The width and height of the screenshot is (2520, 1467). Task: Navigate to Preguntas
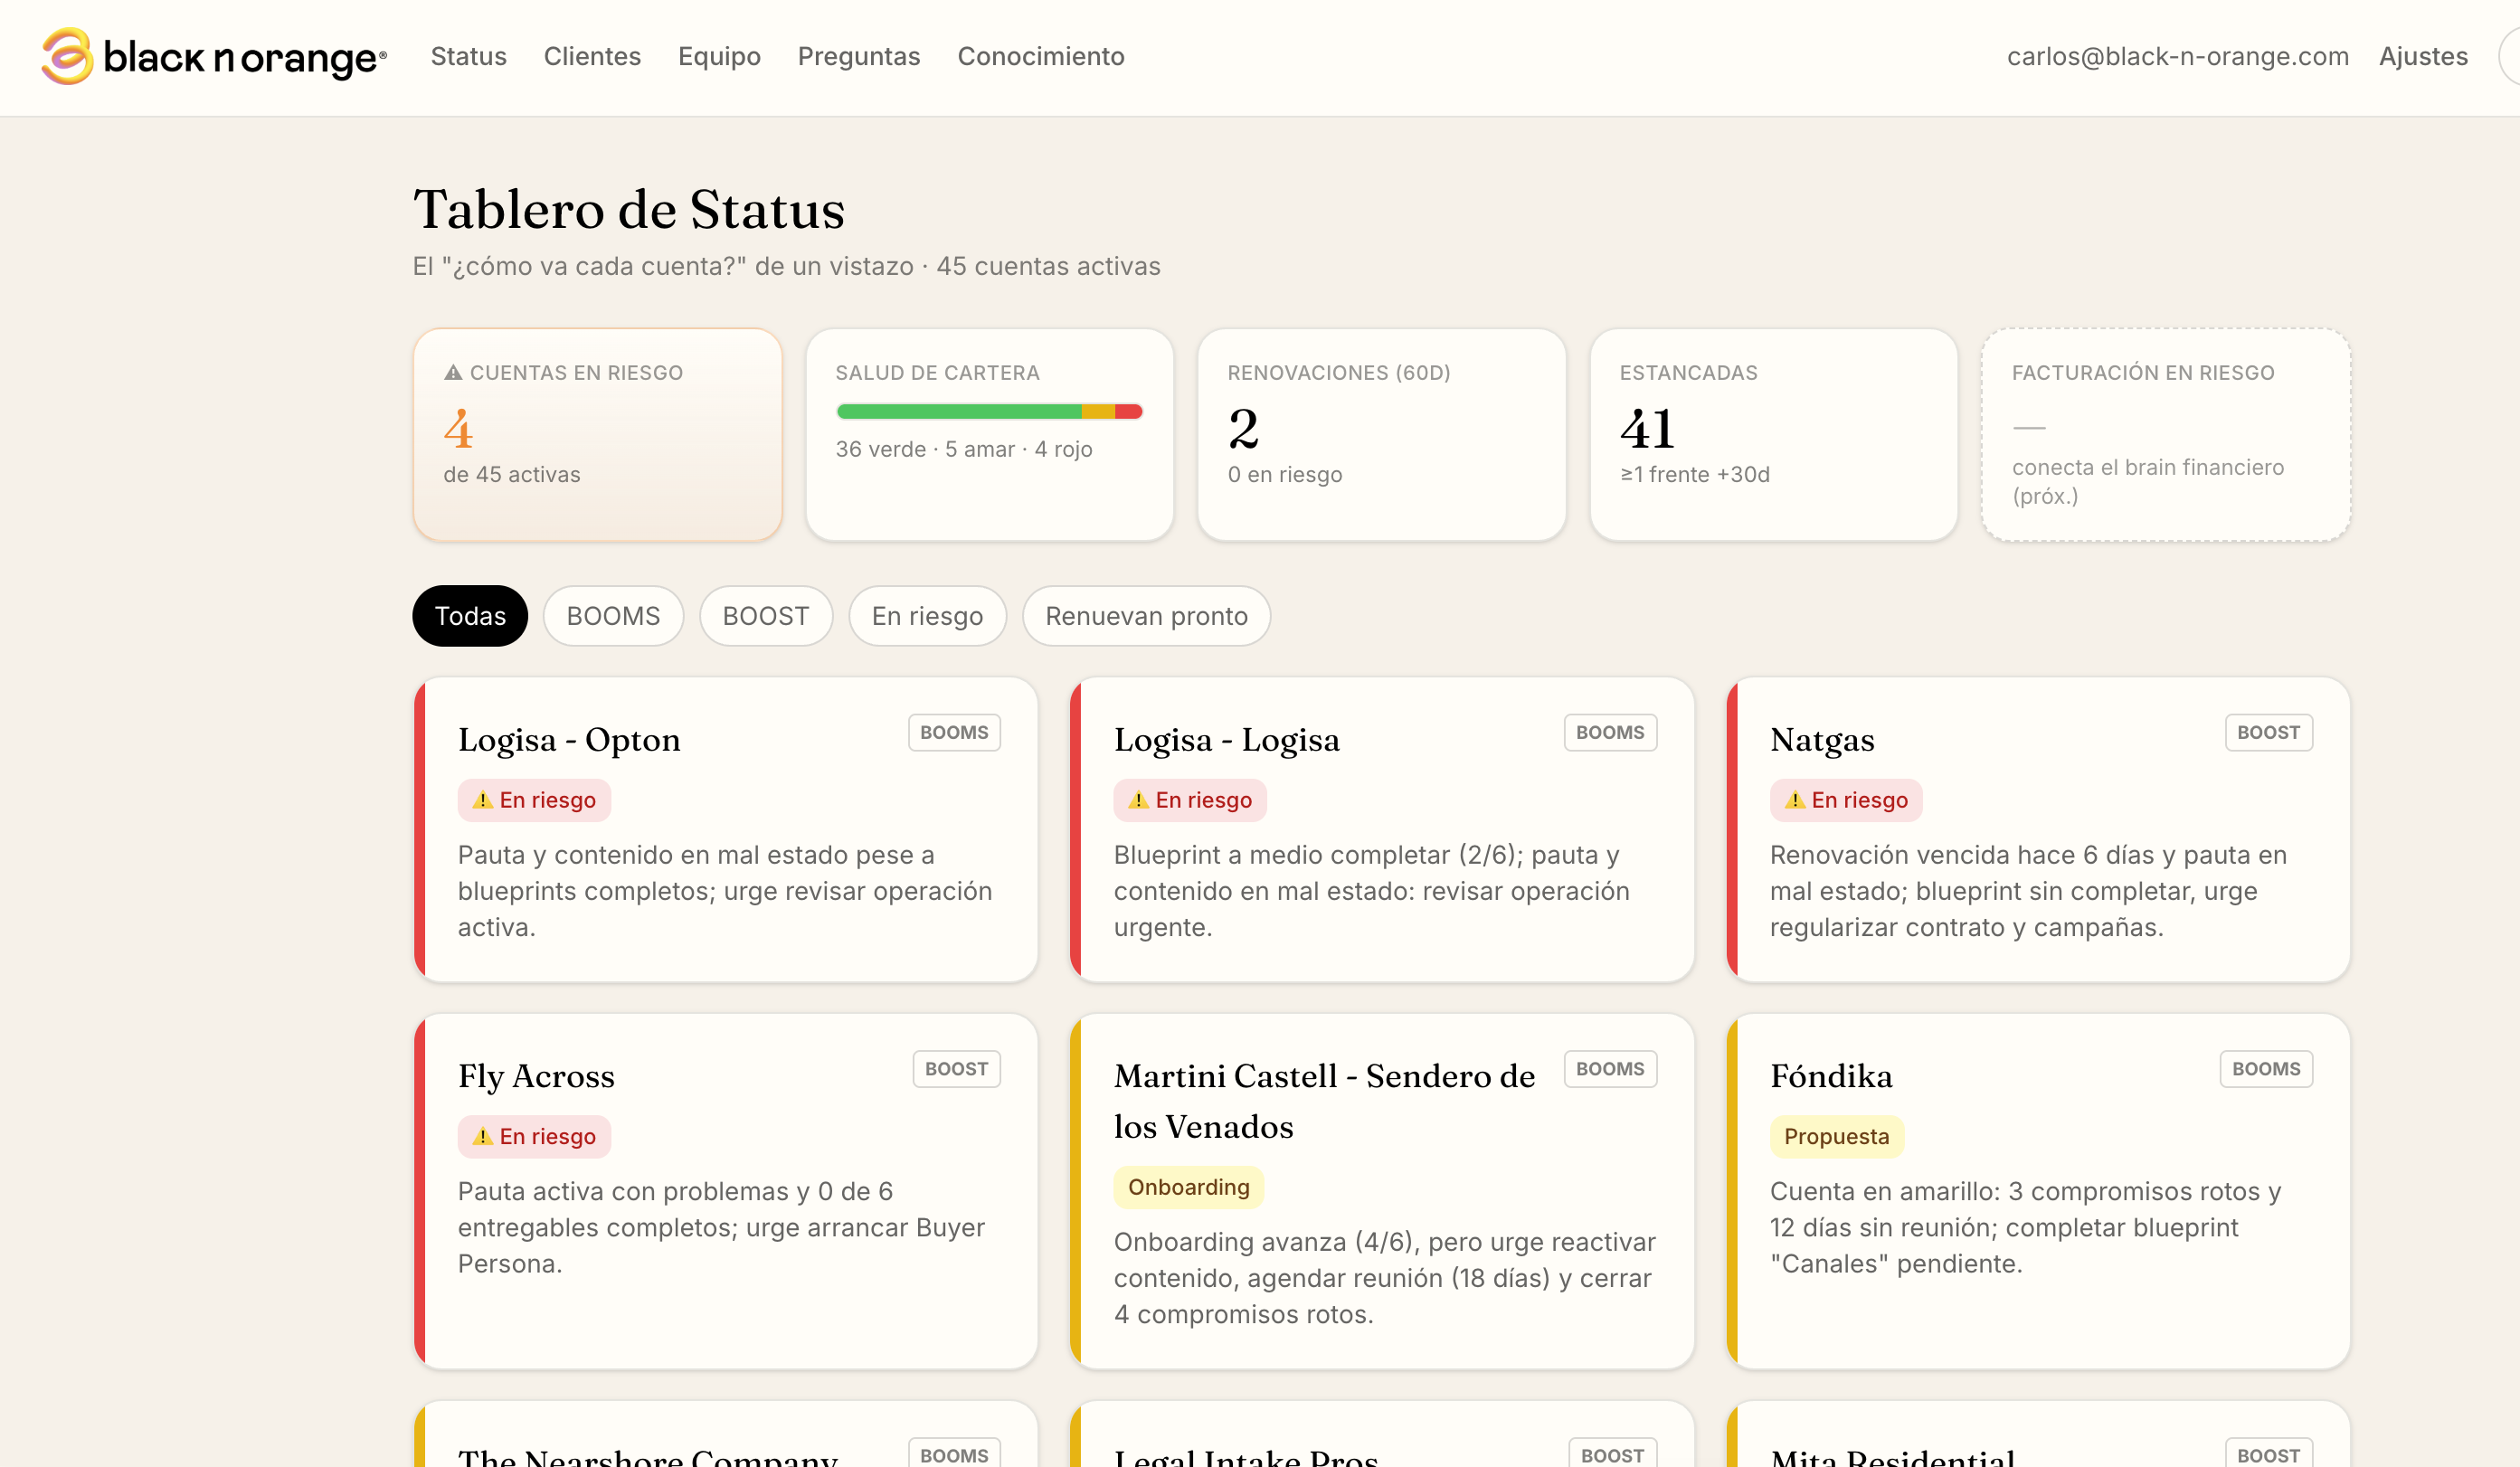pyautogui.click(x=859, y=57)
